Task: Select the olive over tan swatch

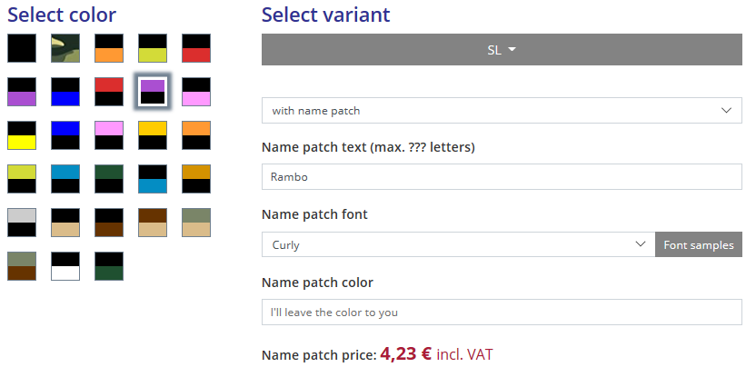Action: pos(196,223)
